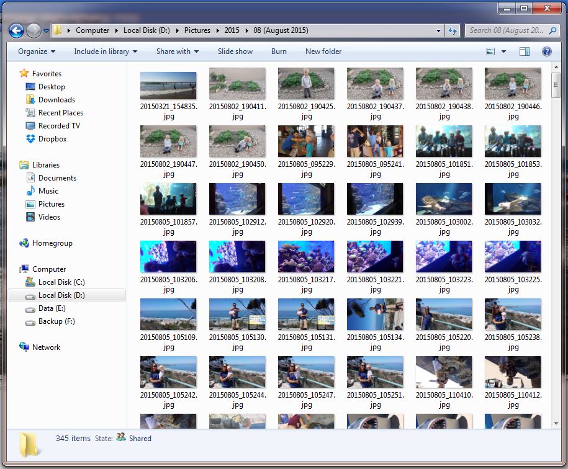Click the Backup (F:) drive icon
Image resolution: width=568 pixels, height=469 pixels.
coord(30,322)
